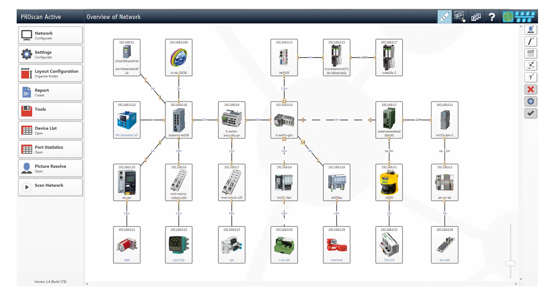Click the add text label tool
The width and height of the screenshot is (555, 295).
(x=530, y=77)
